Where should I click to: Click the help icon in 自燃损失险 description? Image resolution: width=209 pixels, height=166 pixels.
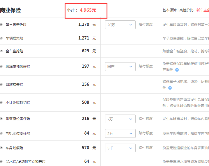coord(170,88)
